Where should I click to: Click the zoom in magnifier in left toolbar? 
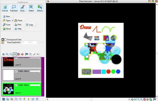click(7, 54)
